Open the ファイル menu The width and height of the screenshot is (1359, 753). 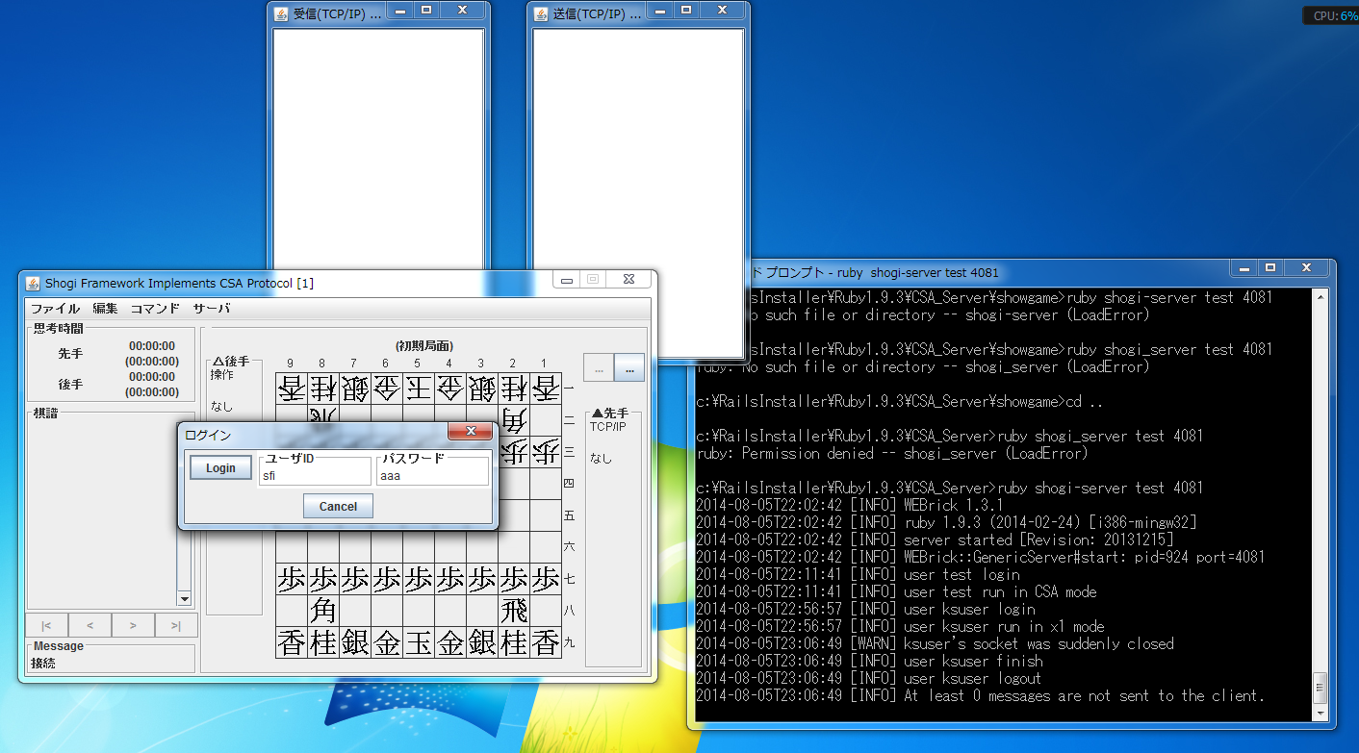(x=56, y=309)
